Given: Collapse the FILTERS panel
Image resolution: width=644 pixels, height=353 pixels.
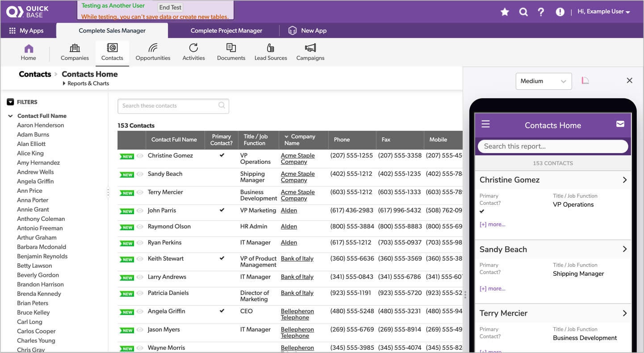Looking at the screenshot, I should click(x=11, y=102).
